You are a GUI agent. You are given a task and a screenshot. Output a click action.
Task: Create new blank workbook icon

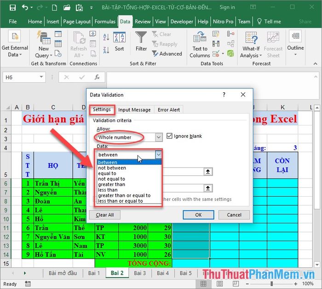(54, 8)
